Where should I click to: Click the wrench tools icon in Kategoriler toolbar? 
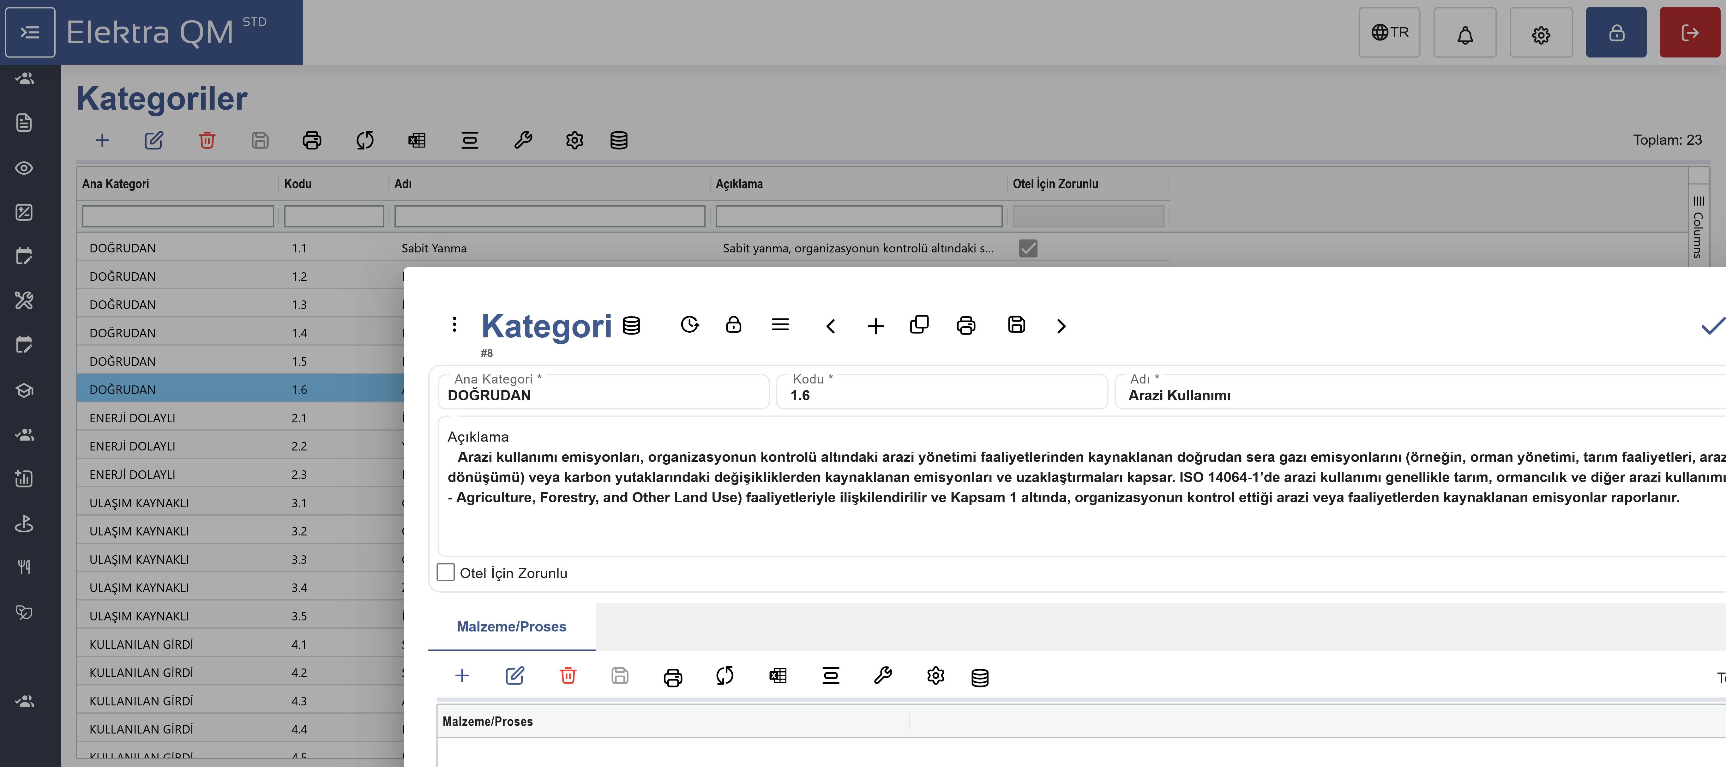[x=523, y=140]
